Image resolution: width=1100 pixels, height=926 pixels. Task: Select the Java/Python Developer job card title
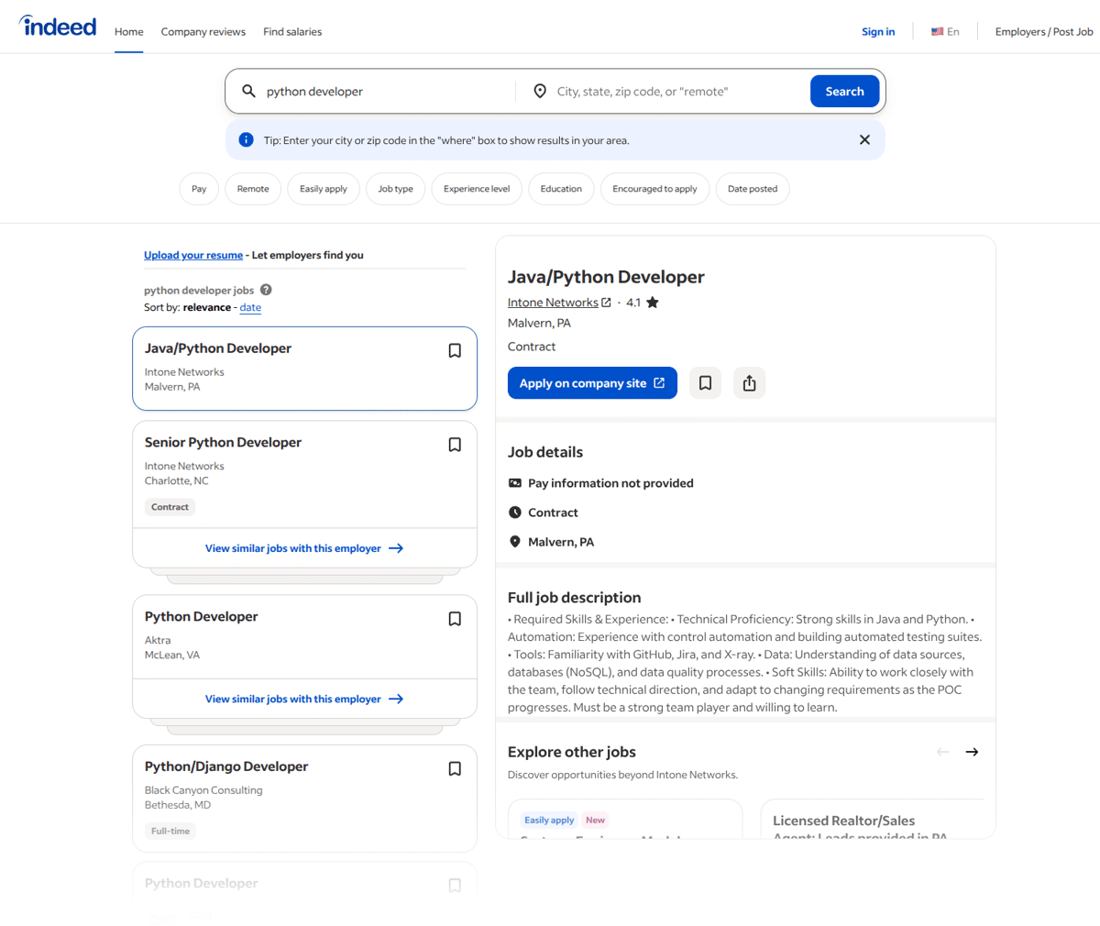click(218, 348)
